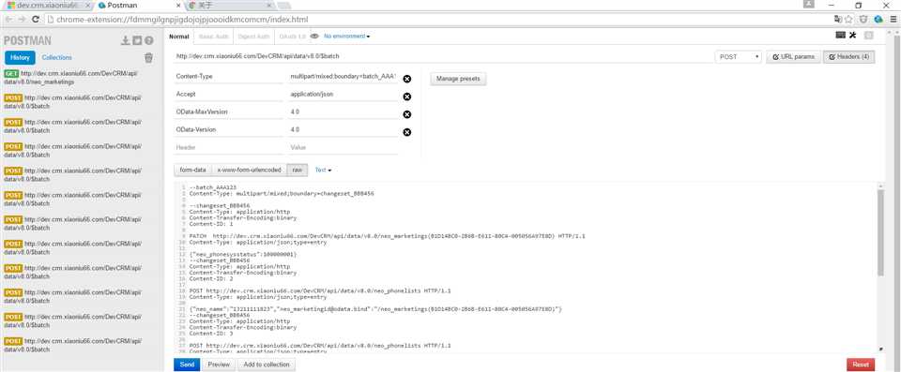Select the Collections tab in sidebar
The width and height of the screenshot is (901, 372).
[57, 57]
